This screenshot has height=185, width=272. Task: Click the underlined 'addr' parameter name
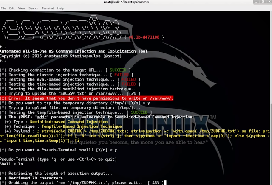coord(42,117)
